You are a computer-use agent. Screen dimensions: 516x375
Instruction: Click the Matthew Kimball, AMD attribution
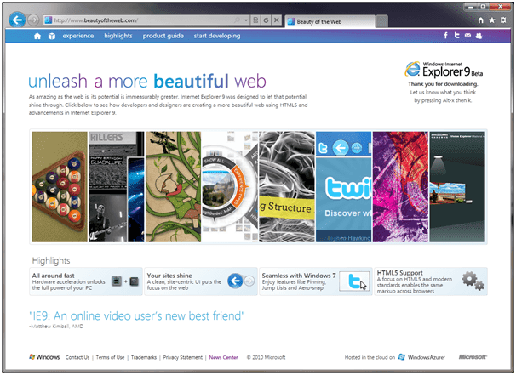click(56, 327)
